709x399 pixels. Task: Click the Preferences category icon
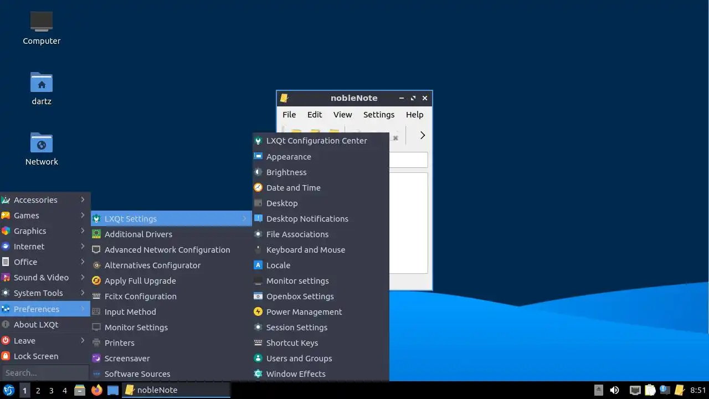pyautogui.click(x=6, y=309)
